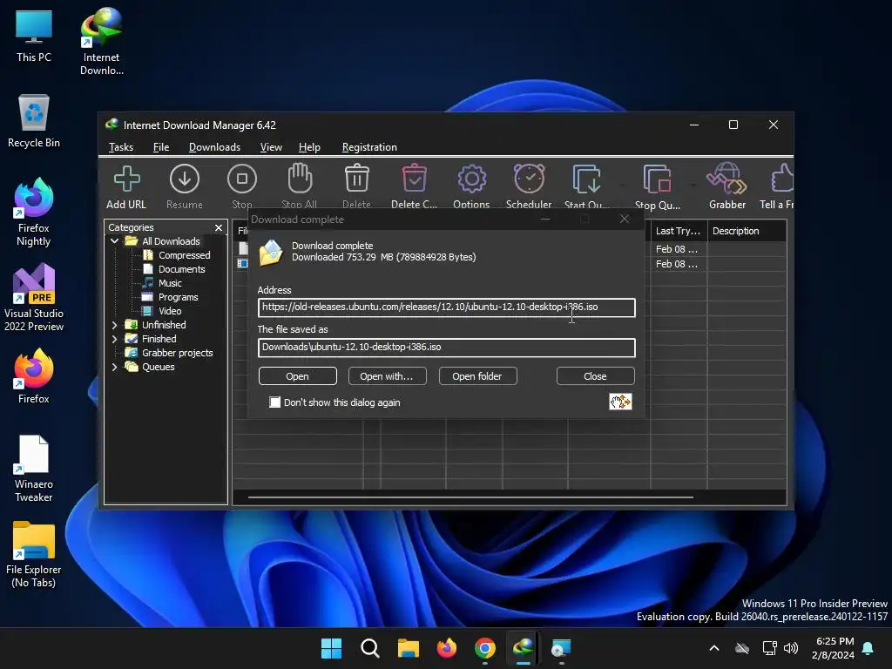Open File Explorer (No Tabs) shortcut

34,553
